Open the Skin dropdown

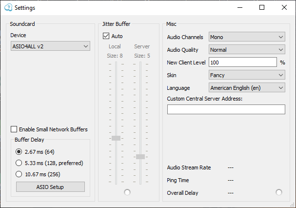pyautogui.click(x=247, y=75)
